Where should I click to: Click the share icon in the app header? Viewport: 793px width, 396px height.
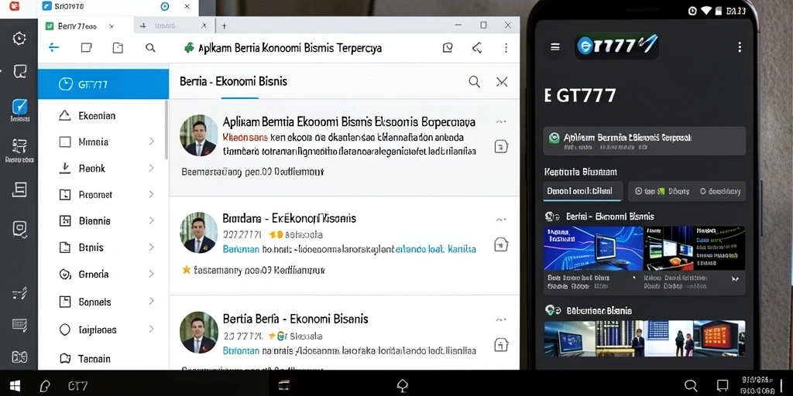476,47
